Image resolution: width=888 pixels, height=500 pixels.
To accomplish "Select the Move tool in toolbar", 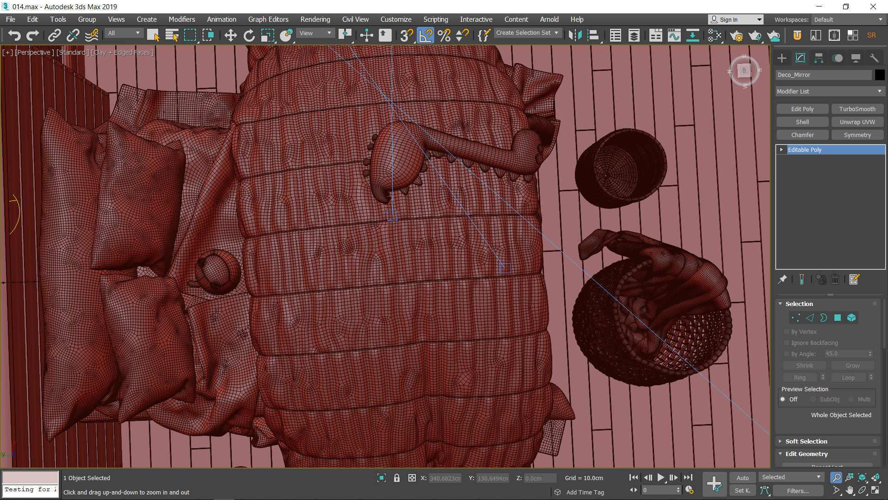I will click(x=230, y=35).
